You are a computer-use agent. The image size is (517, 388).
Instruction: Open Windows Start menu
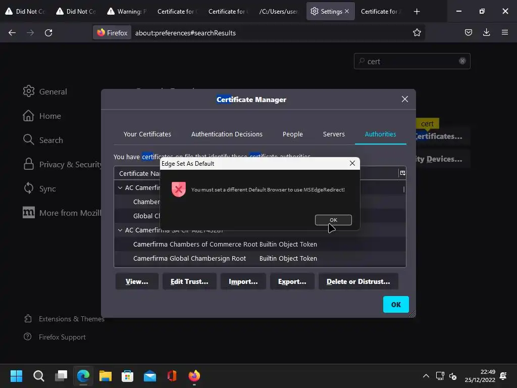click(x=16, y=376)
